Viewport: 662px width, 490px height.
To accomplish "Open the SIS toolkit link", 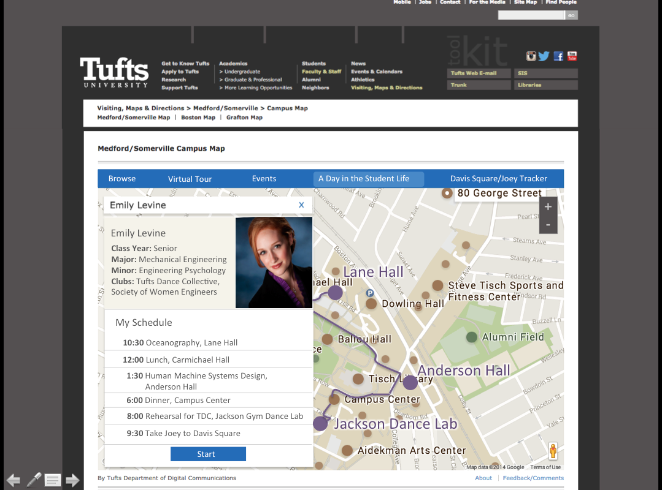I will [546, 73].
